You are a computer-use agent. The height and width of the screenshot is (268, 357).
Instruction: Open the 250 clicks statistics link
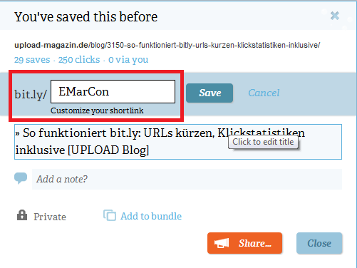(79, 60)
